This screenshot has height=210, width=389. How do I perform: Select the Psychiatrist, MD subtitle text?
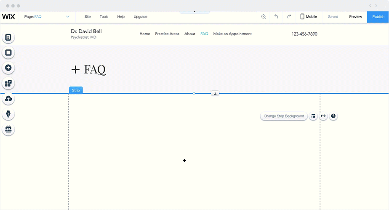click(x=83, y=37)
